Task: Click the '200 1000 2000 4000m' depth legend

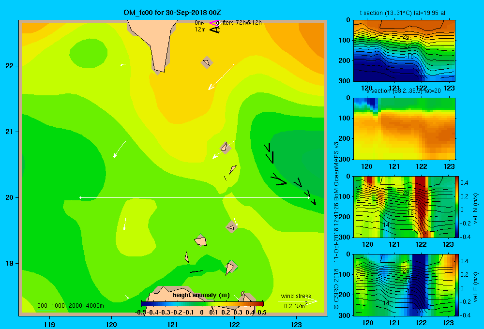Action: 70,306
